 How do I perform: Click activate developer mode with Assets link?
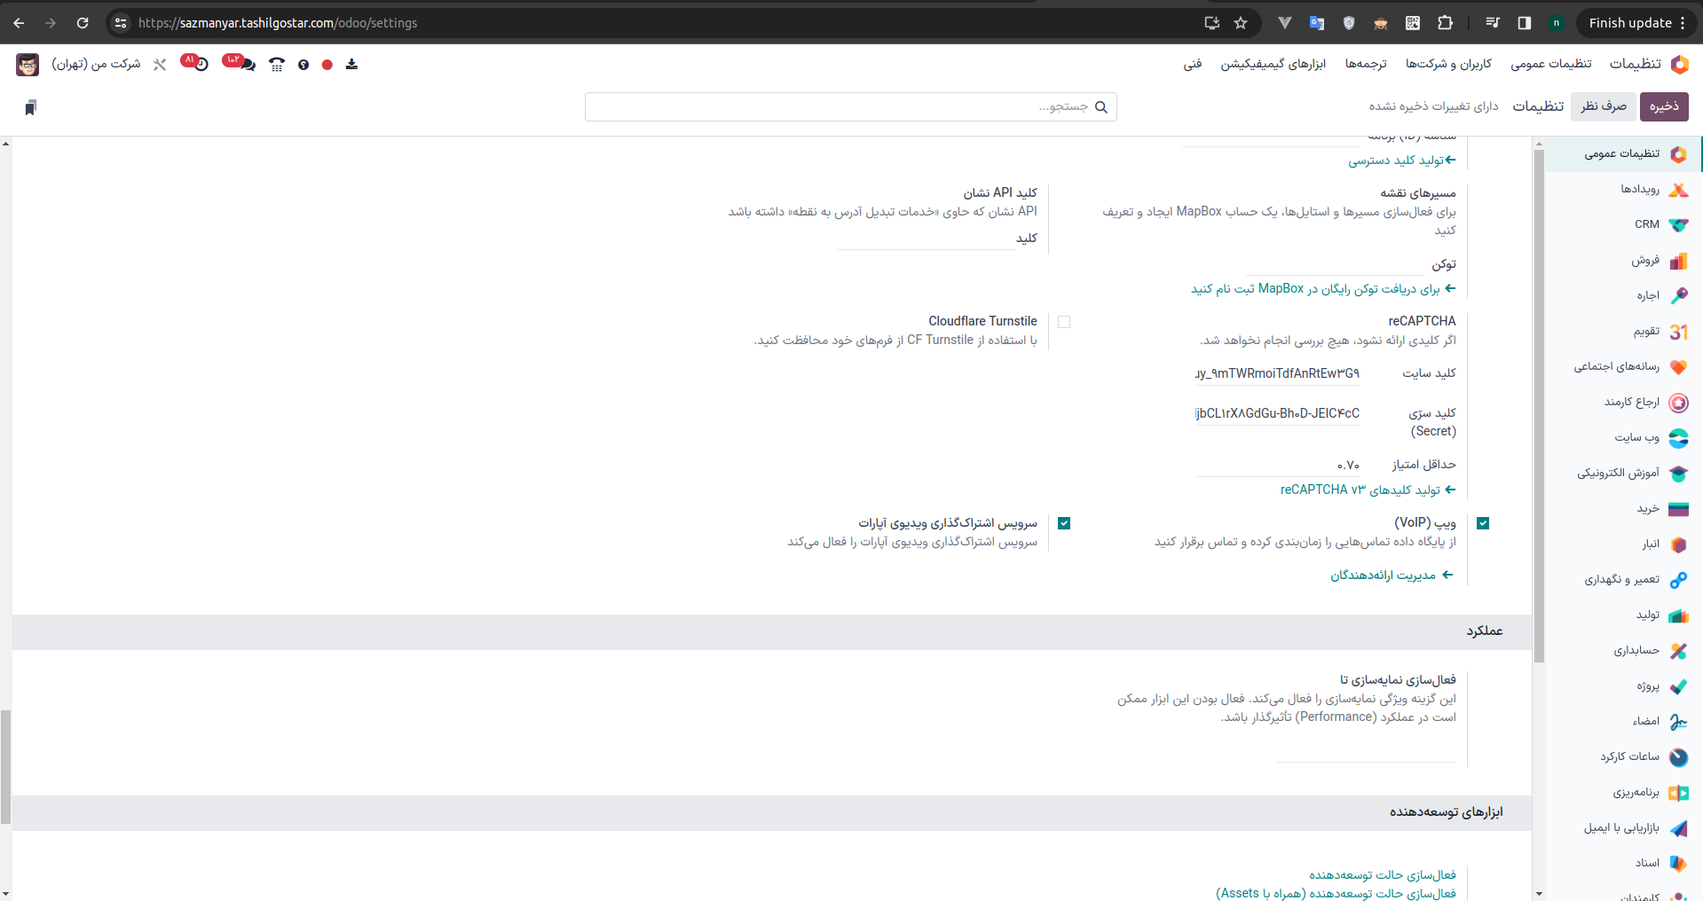pyautogui.click(x=1336, y=893)
